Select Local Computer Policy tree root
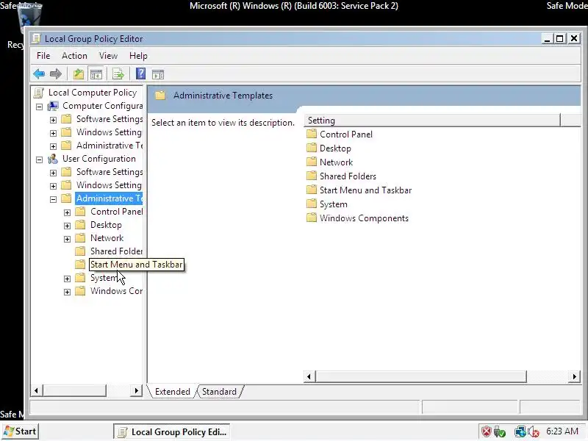This screenshot has width=588, height=441. 93,93
